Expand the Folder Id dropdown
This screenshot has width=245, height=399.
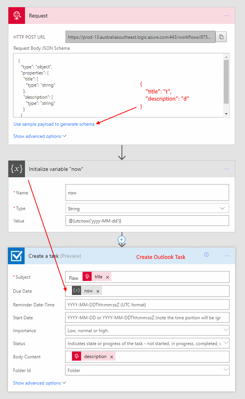(x=226, y=370)
